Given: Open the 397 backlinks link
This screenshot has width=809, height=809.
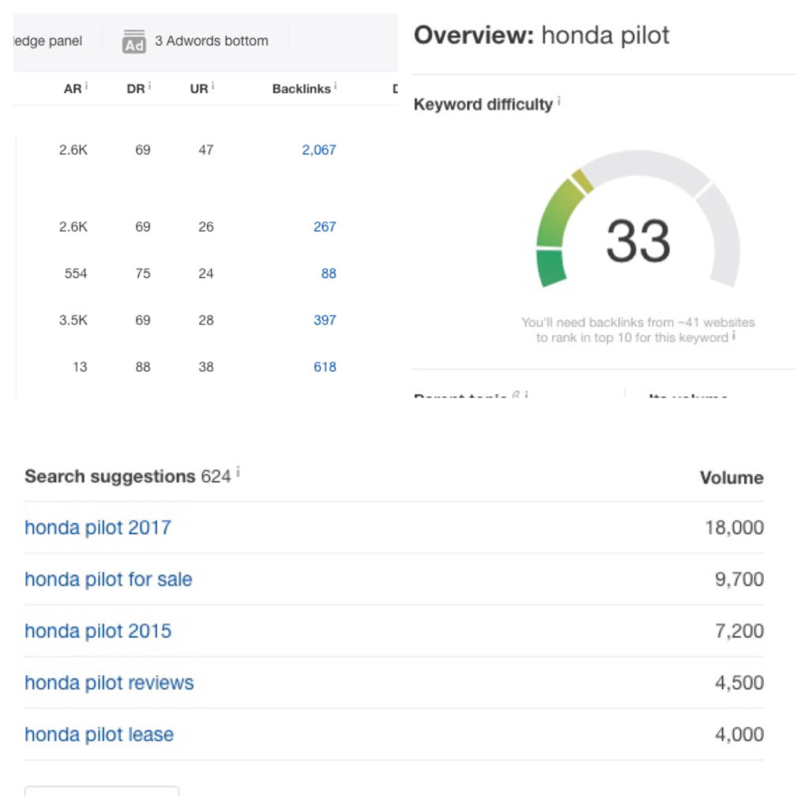Looking at the screenshot, I should pos(325,321).
